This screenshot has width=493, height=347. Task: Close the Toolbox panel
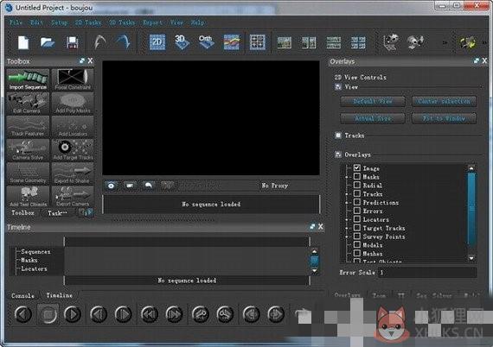click(x=90, y=60)
